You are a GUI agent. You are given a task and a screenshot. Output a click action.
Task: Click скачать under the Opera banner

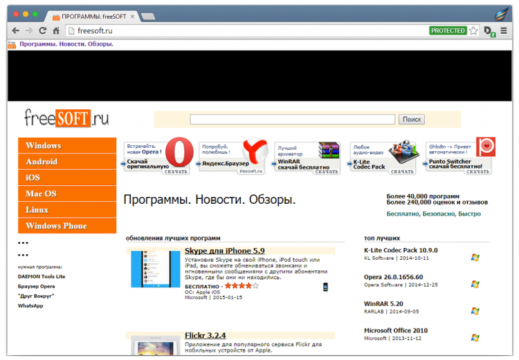coord(176,171)
